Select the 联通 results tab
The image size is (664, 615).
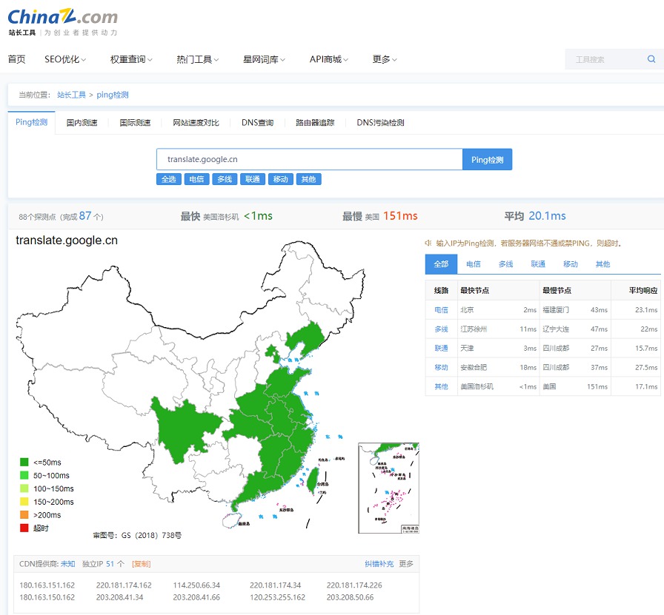[x=538, y=264]
